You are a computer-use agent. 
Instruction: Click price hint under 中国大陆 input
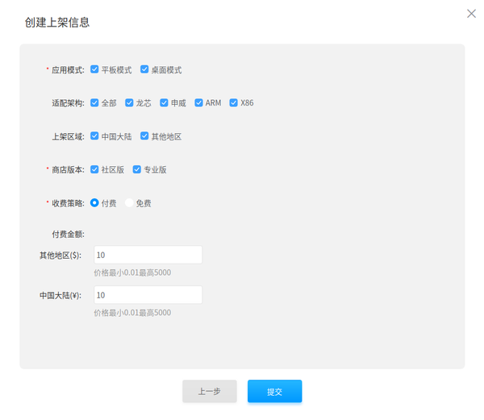click(x=132, y=313)
